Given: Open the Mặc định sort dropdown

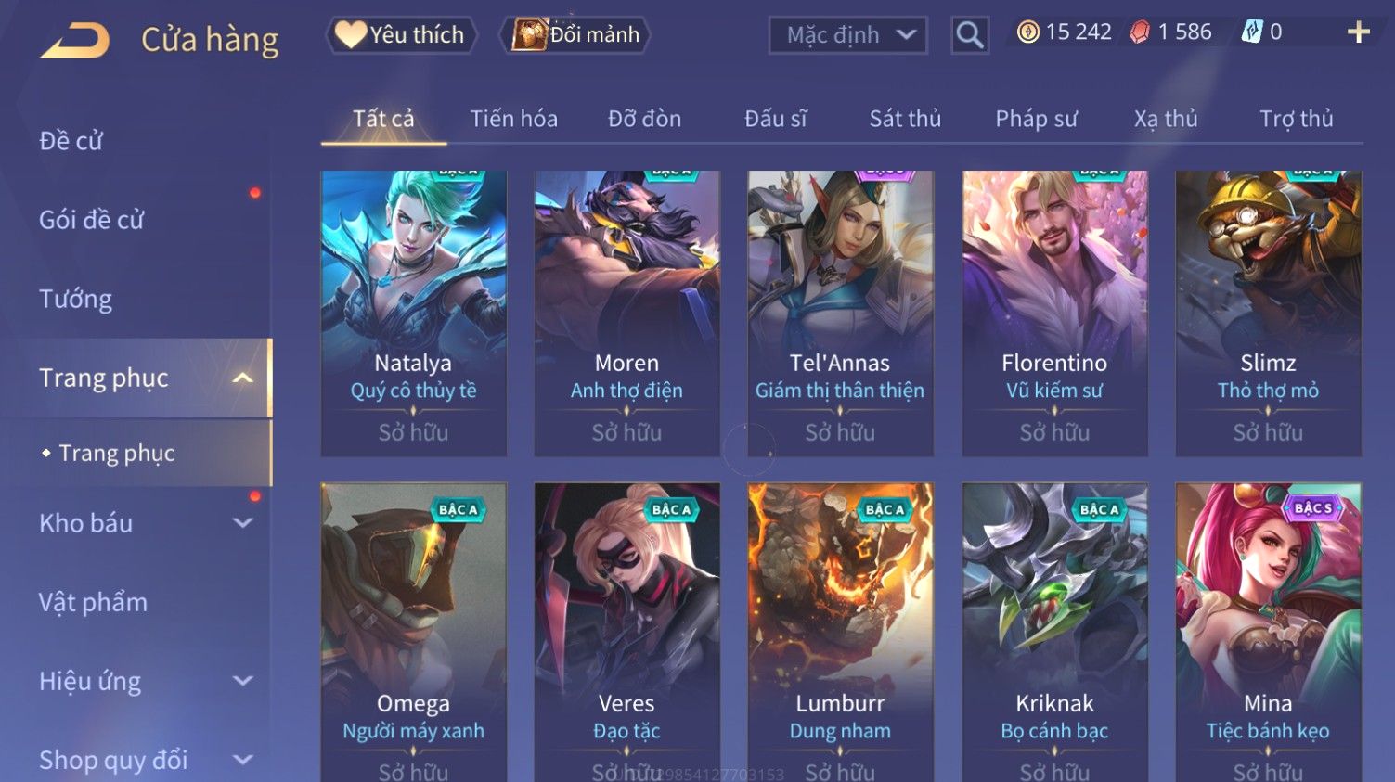Looking at the screenshot, I should point(847,35).
